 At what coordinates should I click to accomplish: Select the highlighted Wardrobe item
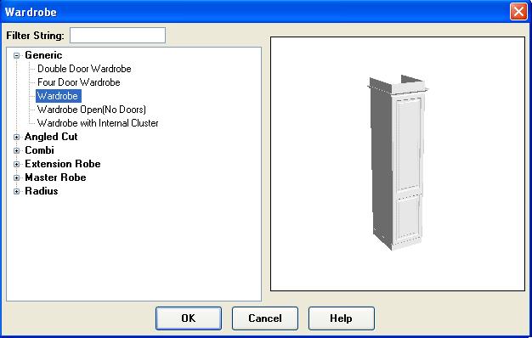click(x=59, y=96)
